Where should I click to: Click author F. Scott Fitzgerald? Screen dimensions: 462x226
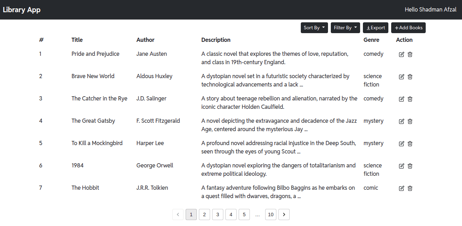point(158,121)
